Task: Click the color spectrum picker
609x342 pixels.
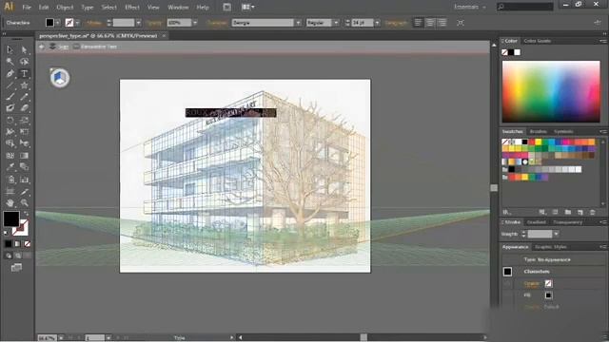Action: tap(551, 91)
